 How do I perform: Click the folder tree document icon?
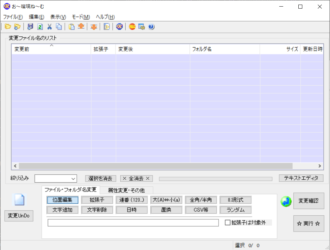(x=106, y=26)
